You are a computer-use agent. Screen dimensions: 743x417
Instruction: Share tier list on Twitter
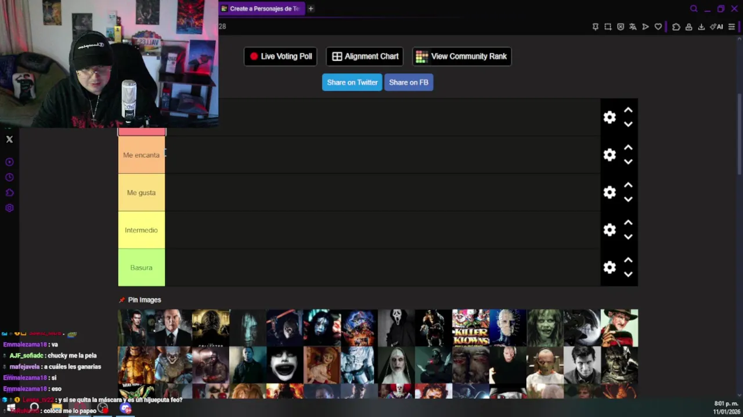point(352,82)
